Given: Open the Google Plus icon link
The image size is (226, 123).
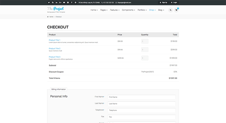Looking at the screenshot, I should click(60, 2).
